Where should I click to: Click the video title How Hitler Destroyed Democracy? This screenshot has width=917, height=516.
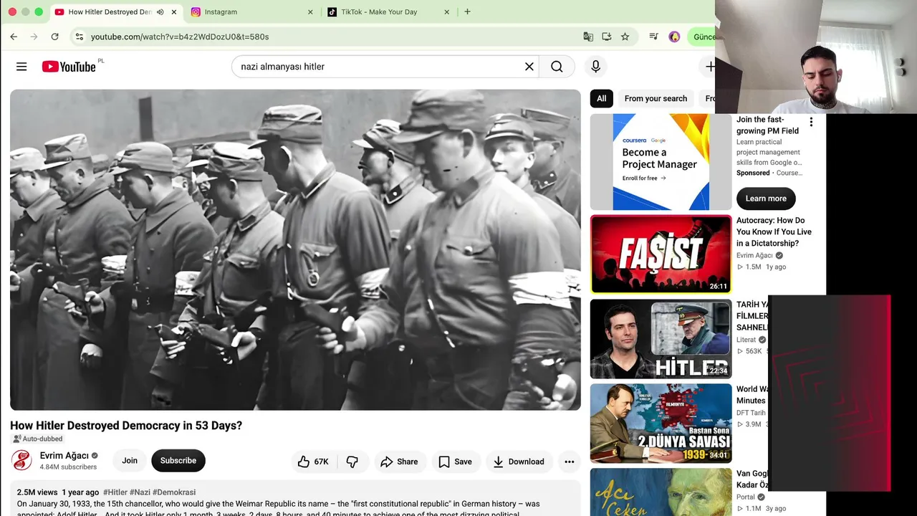126,426
